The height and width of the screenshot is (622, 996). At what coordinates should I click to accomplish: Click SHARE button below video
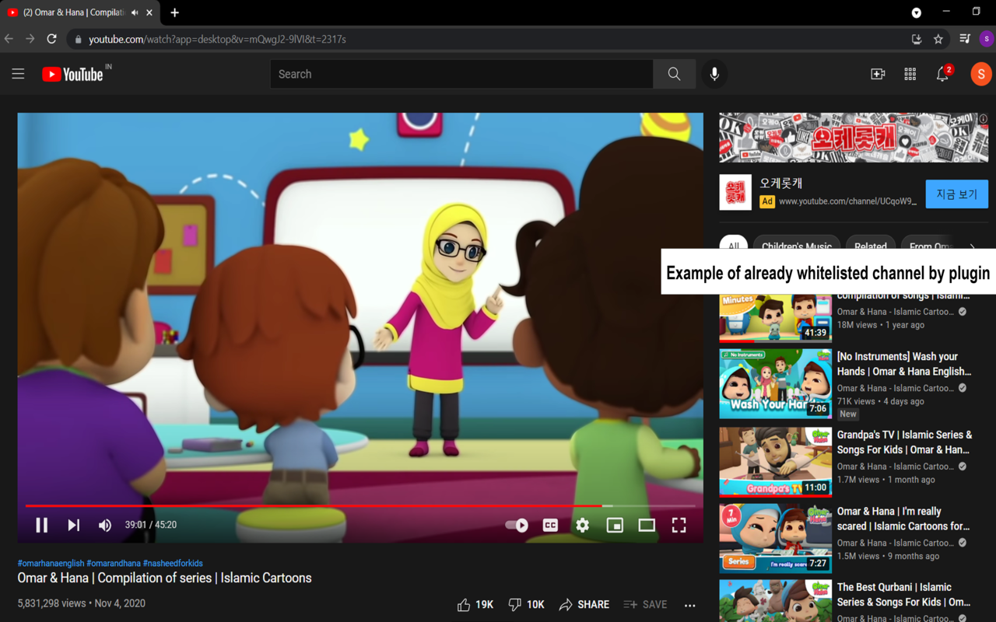[584, 604]
